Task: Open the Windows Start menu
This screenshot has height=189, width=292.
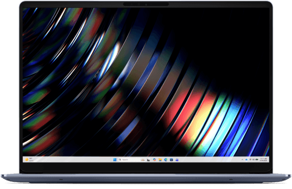Action: point(115,159)
